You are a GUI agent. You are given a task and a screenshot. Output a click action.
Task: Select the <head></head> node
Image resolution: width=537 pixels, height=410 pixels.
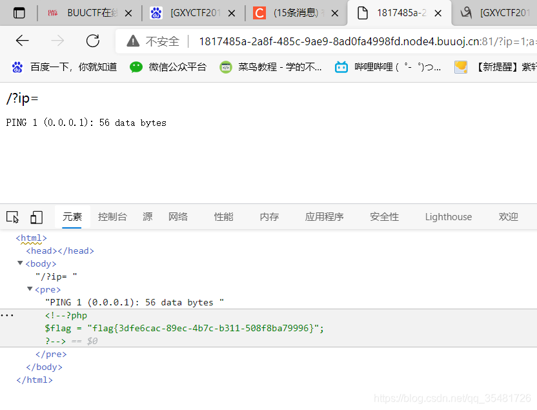60,251
